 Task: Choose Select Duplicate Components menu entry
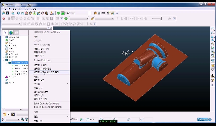[x=47, y=103]
